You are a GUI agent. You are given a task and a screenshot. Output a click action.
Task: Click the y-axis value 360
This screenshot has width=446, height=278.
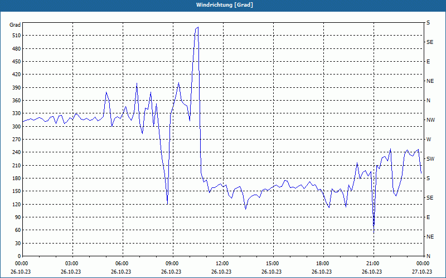click(x=16, y=101)
